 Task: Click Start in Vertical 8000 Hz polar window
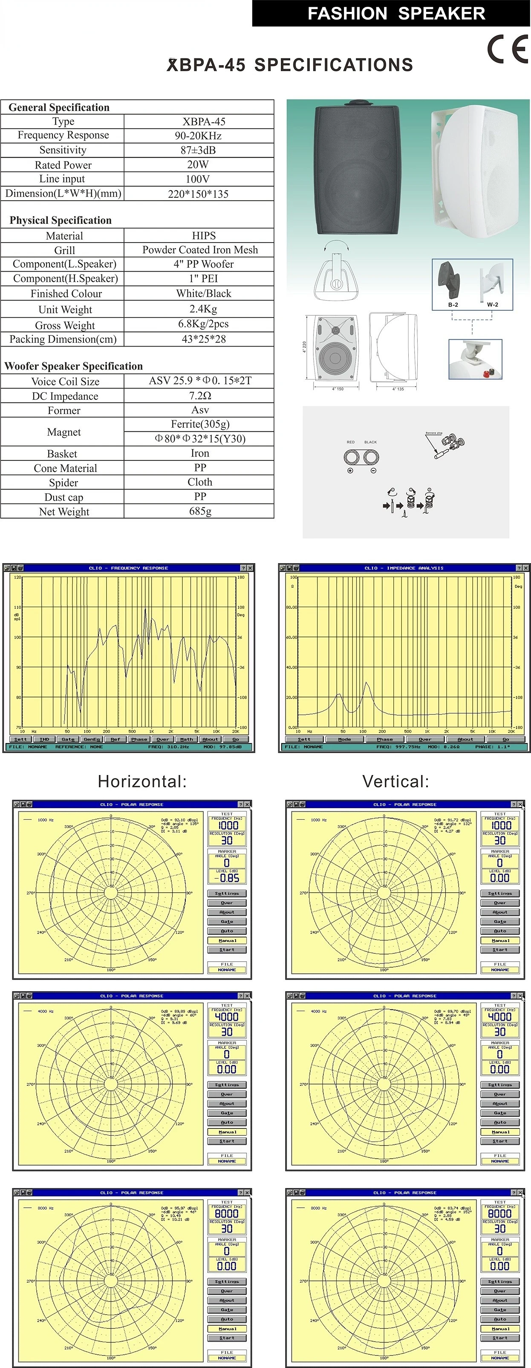(499, 1338)
